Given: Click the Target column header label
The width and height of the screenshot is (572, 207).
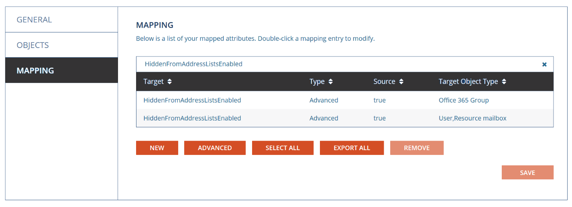Looking at the screenshot, I should (154, 82).
